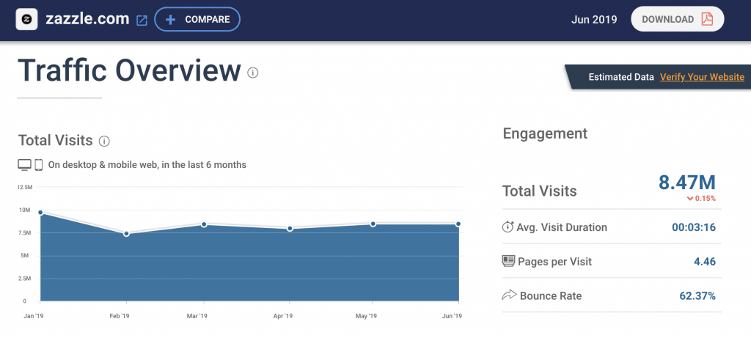Select the May '19 data point on chart
Screen dimensions: 751x338
tap(373, 224)
